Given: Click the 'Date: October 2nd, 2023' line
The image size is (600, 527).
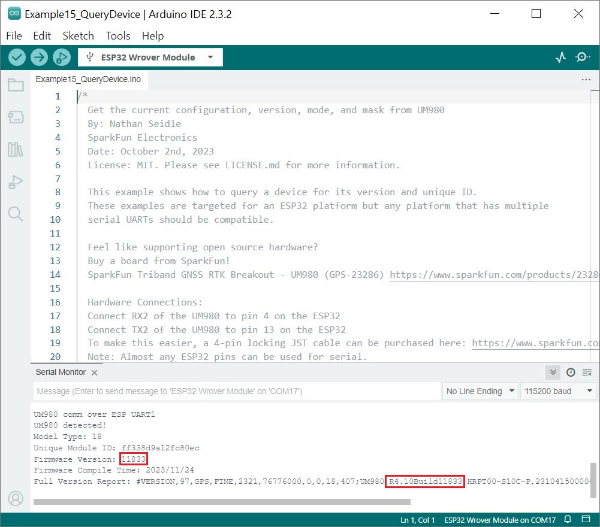Looking at the screenshot, I should (x=151, y=152).
